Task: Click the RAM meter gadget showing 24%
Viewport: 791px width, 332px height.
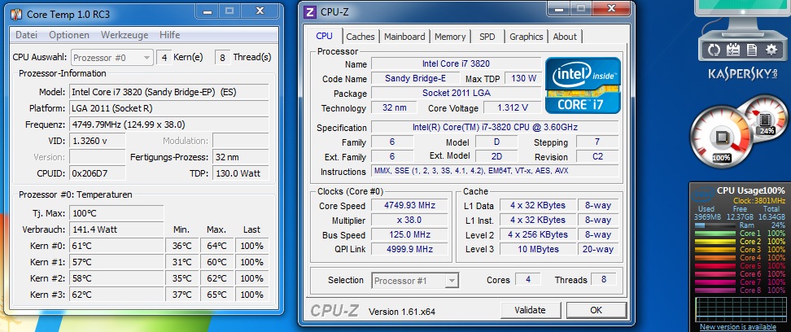Action: pos(765,117)
